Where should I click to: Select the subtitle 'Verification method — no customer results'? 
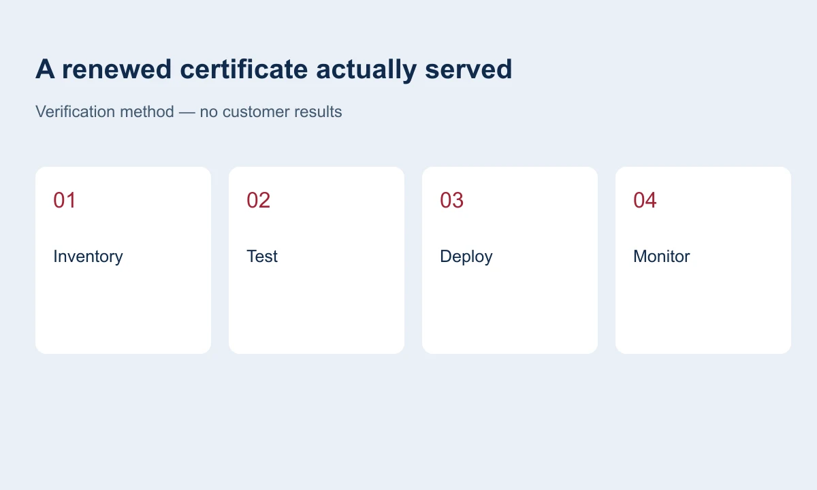189,112
